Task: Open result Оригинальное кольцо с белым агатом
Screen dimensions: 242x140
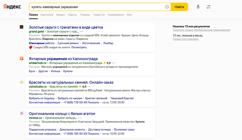Action: pyautogui.click(x=62, y=114)
